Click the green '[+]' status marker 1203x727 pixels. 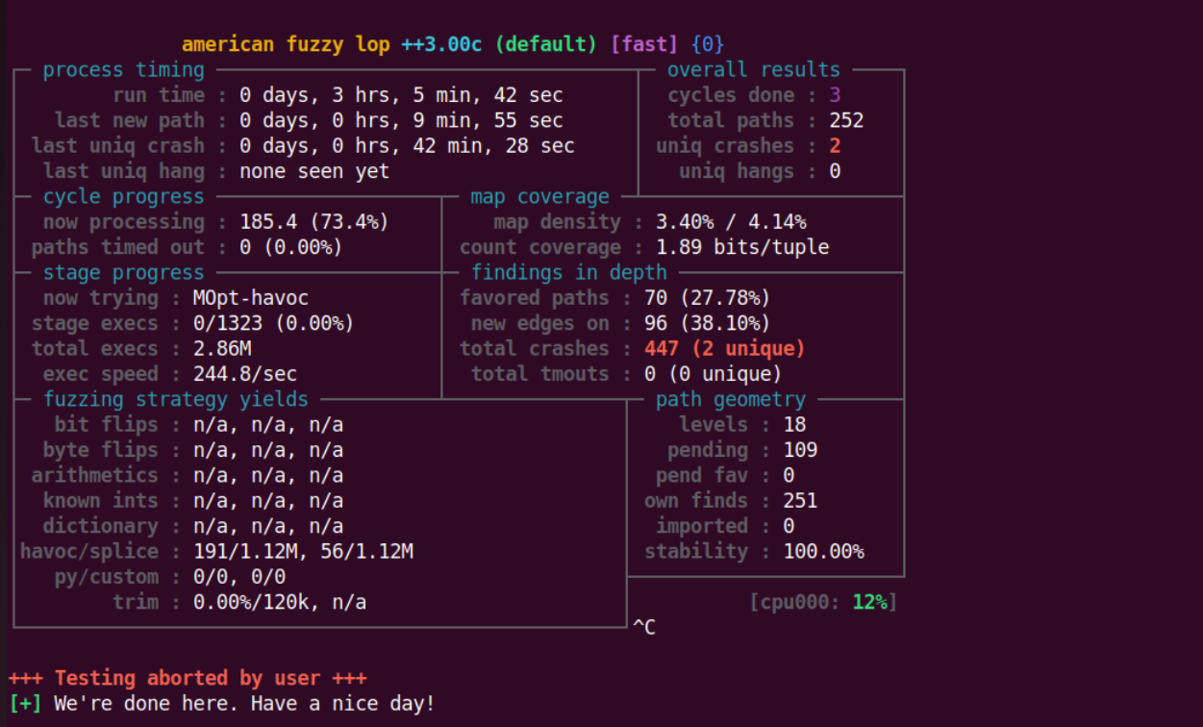point(25,704)
